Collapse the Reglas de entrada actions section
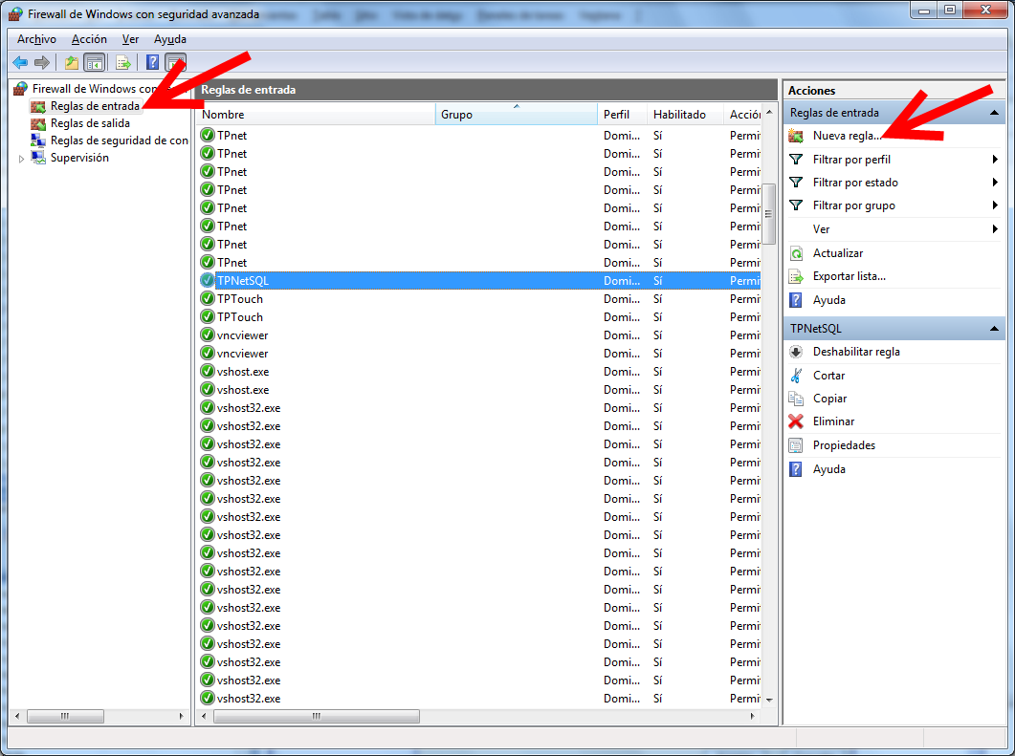The image size is (1015, 756). [x=994, y=113]
